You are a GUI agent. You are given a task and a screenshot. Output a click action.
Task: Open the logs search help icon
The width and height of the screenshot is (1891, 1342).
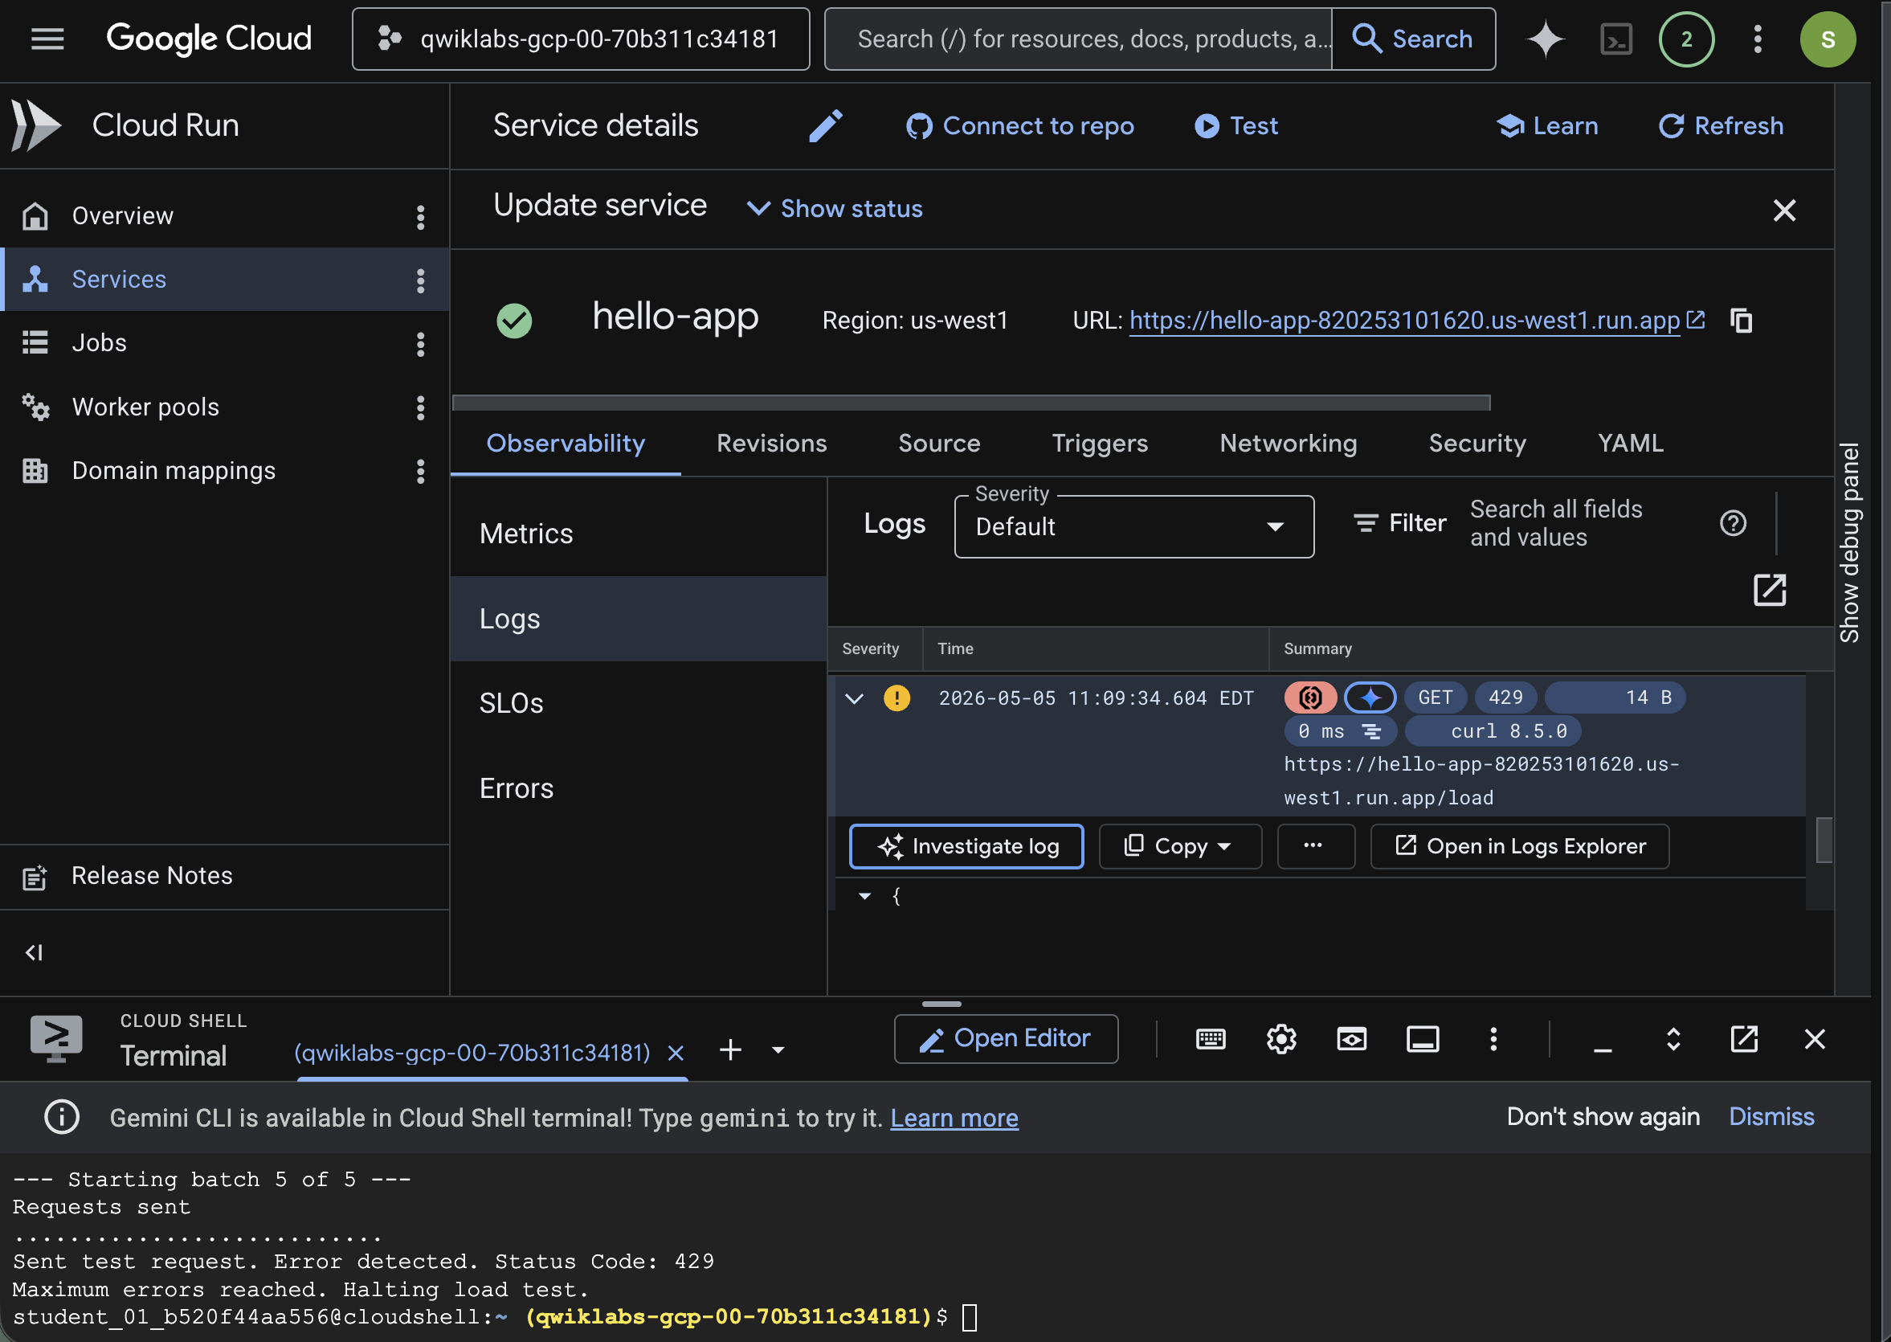pos(1733,523)
